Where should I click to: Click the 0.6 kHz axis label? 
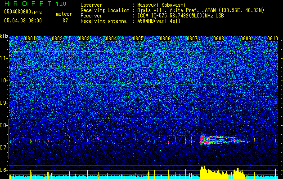(x=4, y=170)
